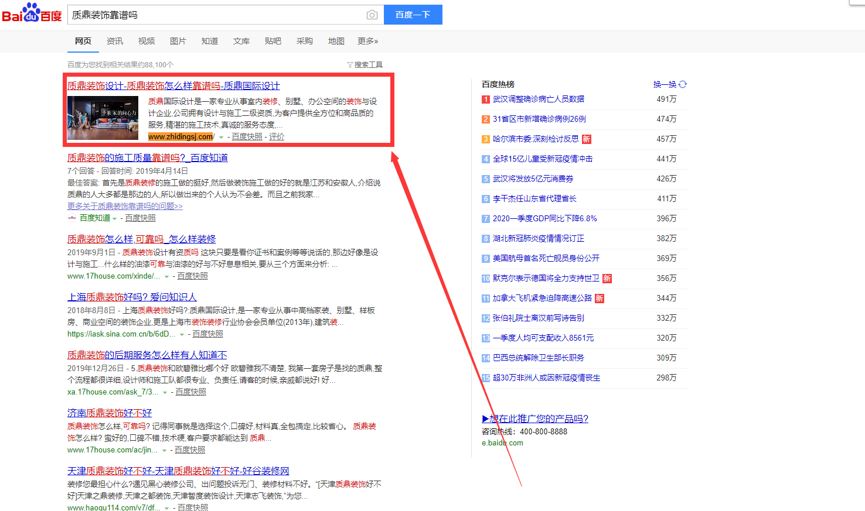Open hot topic 哈尔滨市委:深刻检讨反思
865x511 pixels.
(536, 139)
